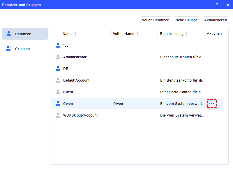Image resolution: width=233 pixels, height=169 pixels.
Task: Click the blue user icon next to Owen
Action: [x=58, y=104]
